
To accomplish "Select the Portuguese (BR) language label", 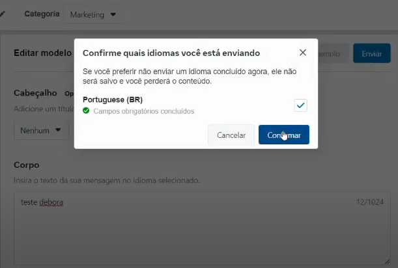I will (113, 100).
